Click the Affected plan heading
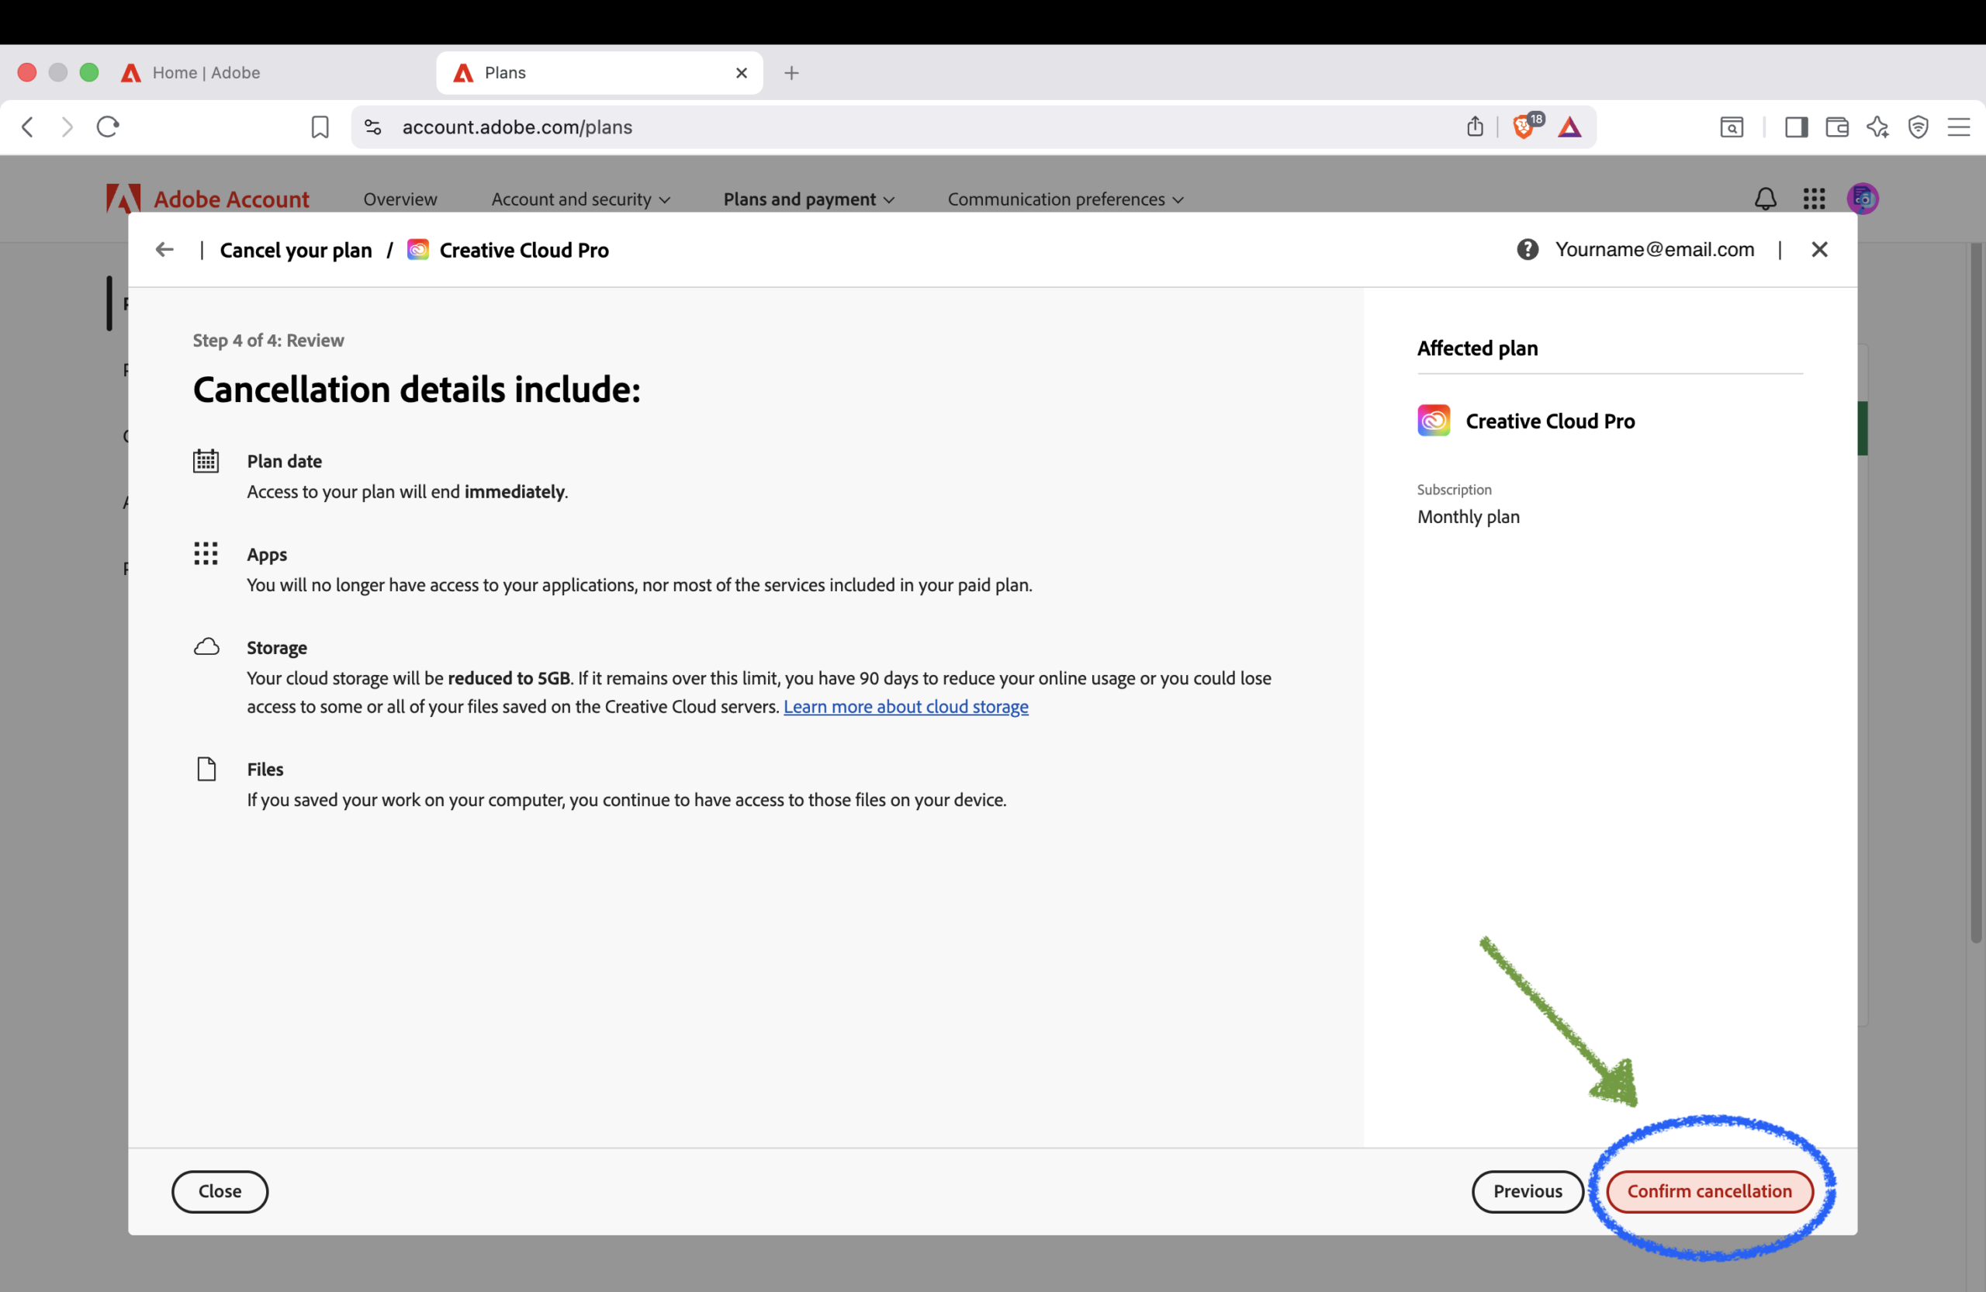Screen dimensions: 1986x1292 coord(1477,348)
